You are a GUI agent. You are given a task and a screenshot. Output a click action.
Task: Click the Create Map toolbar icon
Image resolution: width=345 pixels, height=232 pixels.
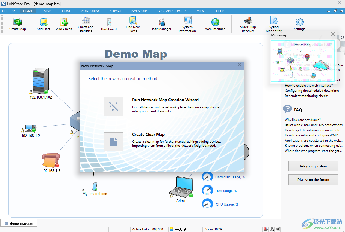pos(17,24)
